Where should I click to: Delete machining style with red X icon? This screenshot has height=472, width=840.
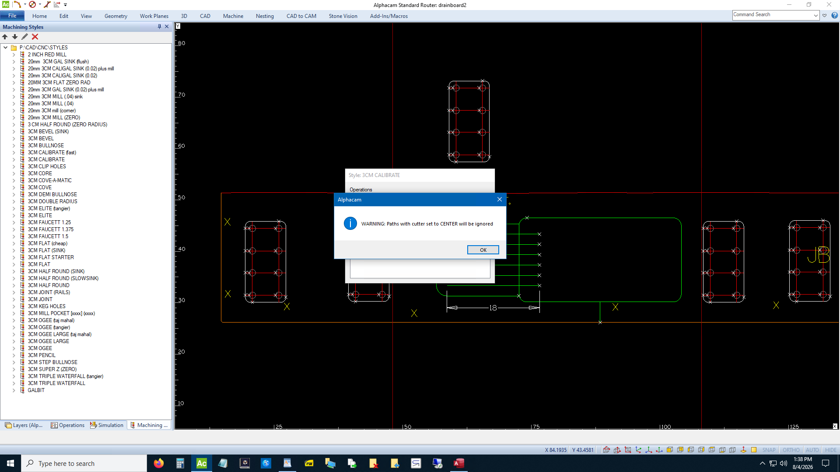pyautogui.click(x=35, y=37)
